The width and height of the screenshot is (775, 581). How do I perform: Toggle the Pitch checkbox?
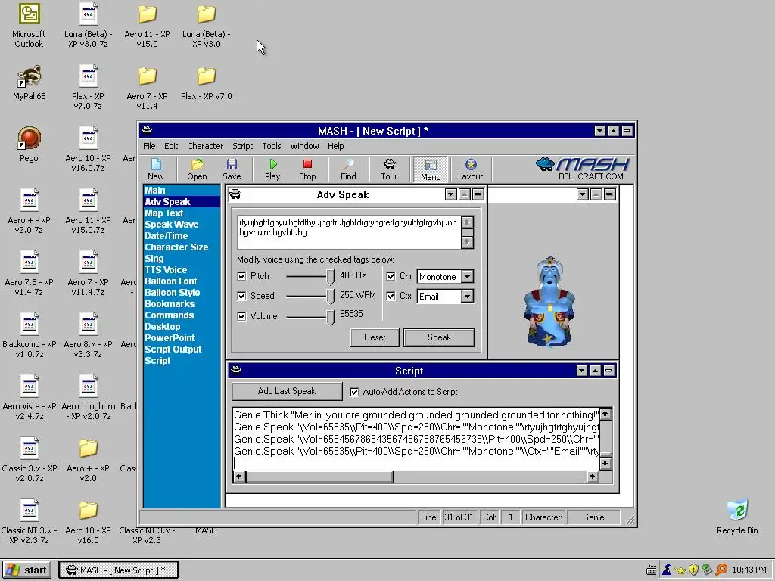point(241,276)
